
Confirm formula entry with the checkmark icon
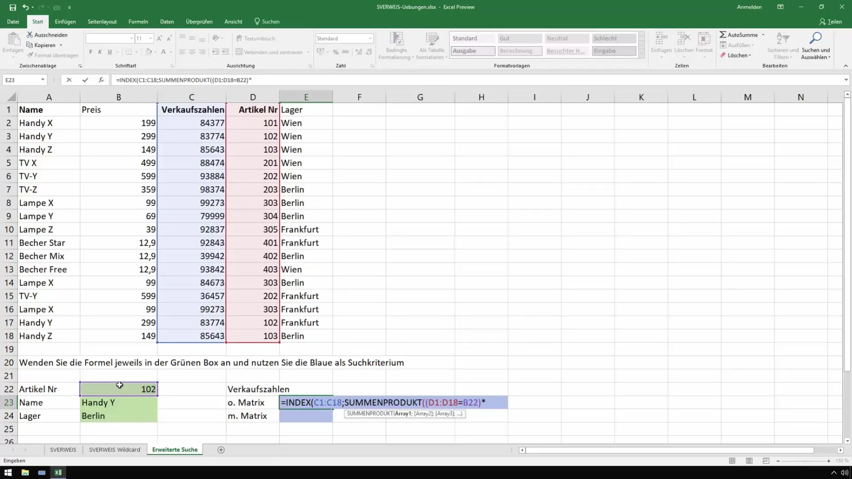85,80
